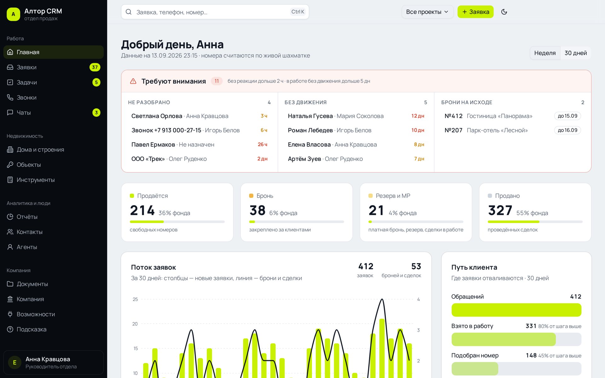
Task: Open the Продано 327 stat card
Action: click(x=535, y=212)
